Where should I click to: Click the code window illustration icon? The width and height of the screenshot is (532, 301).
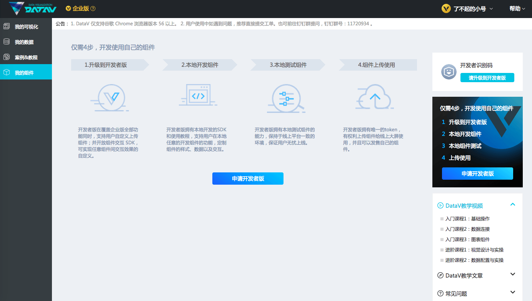tap(198, 95)
